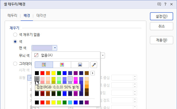This screenshot has height=109, width=177.
Task: Pick the yellow swatch in main palette row
Action: click(x=53, y=73)
